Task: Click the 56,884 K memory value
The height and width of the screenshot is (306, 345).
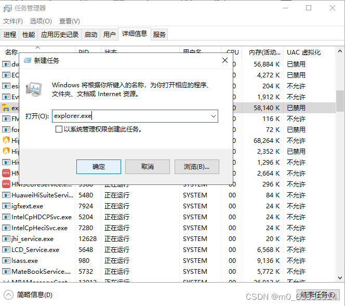Action: point(267,64)
